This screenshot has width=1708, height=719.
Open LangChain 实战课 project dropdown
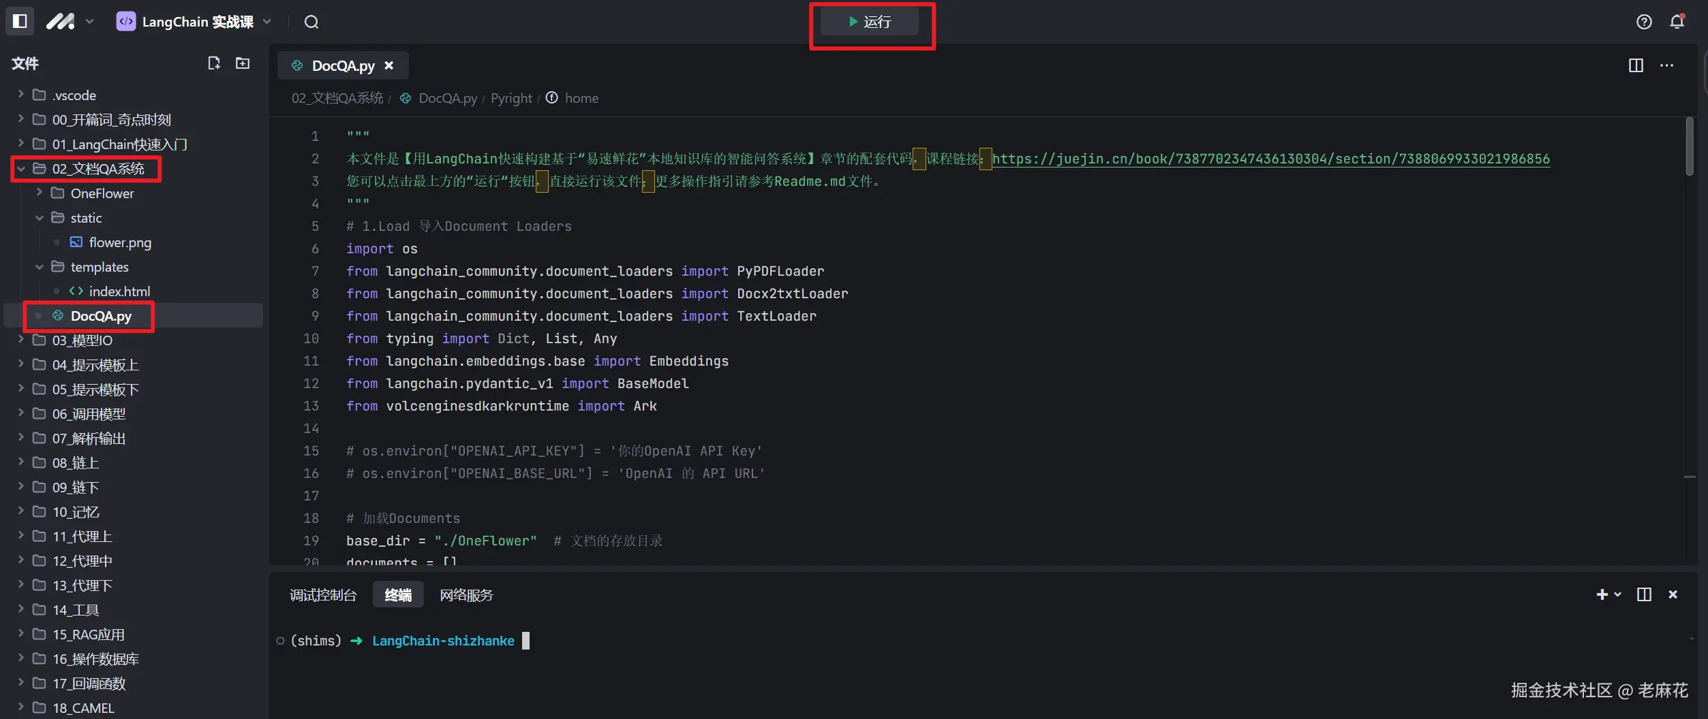267,22
